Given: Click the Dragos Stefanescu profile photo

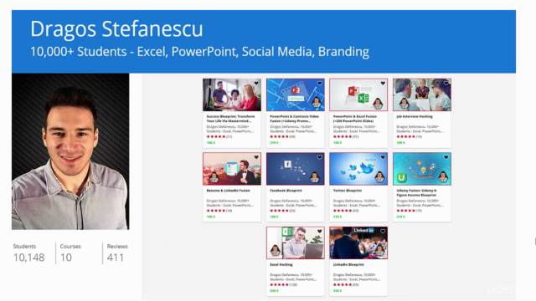Looking at the screenshot, I should tap(70, 151).
